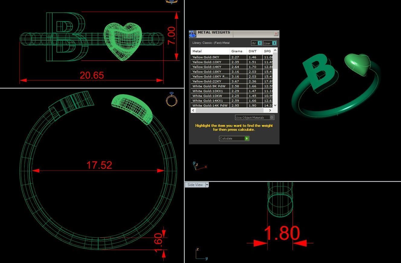Click horizontal scrollbar right arrow
The width and height of the screenshot is (401, 263).
[270, 110]
